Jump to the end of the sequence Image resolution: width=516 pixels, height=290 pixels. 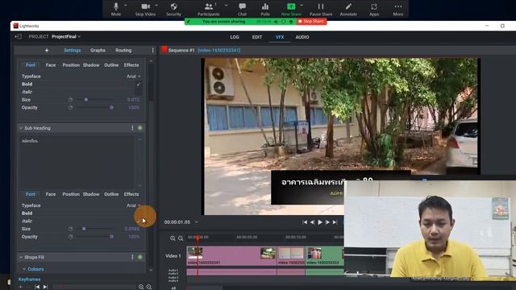tap(335, 222)
